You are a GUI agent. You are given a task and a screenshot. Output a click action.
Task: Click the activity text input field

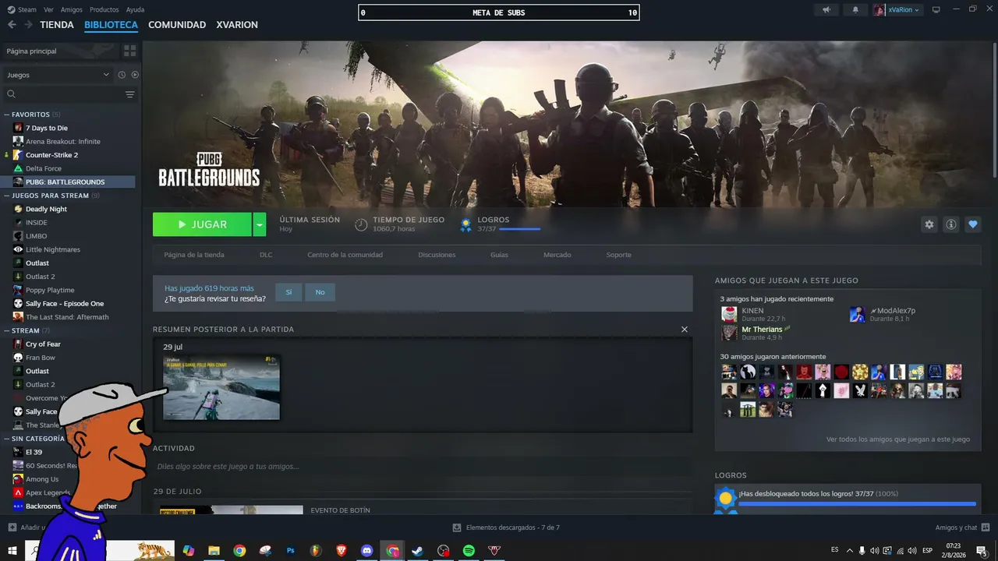tap(421, 467)
